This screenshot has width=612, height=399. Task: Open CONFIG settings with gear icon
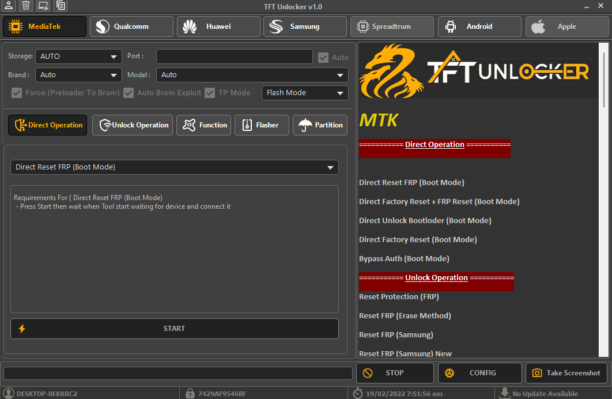[479, 373]
